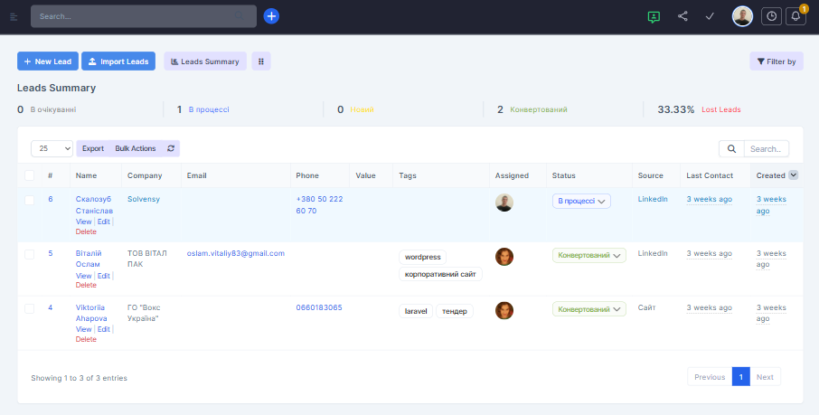Click the blue plus quick-create icon
The width and height of the screenshot is (819, 415).
(271, 16)
